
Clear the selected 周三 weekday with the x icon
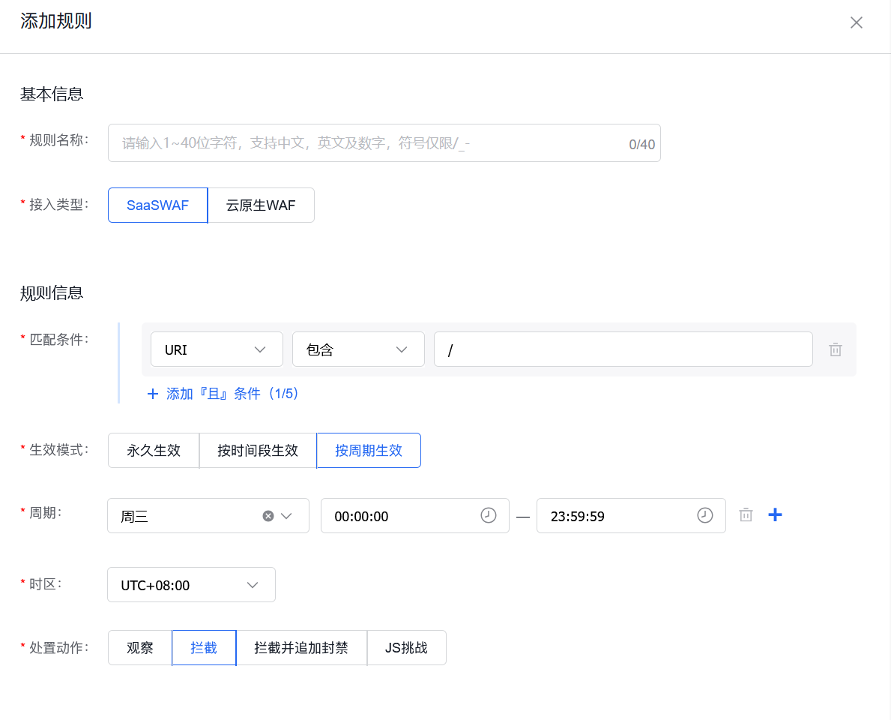(268, 515)
